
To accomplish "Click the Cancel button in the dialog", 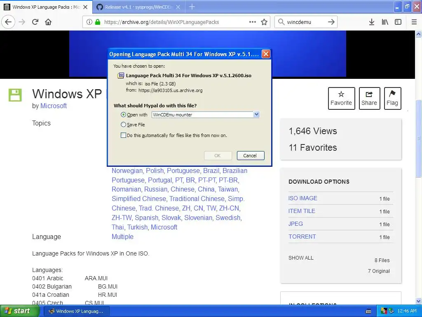I will (250, 156).
